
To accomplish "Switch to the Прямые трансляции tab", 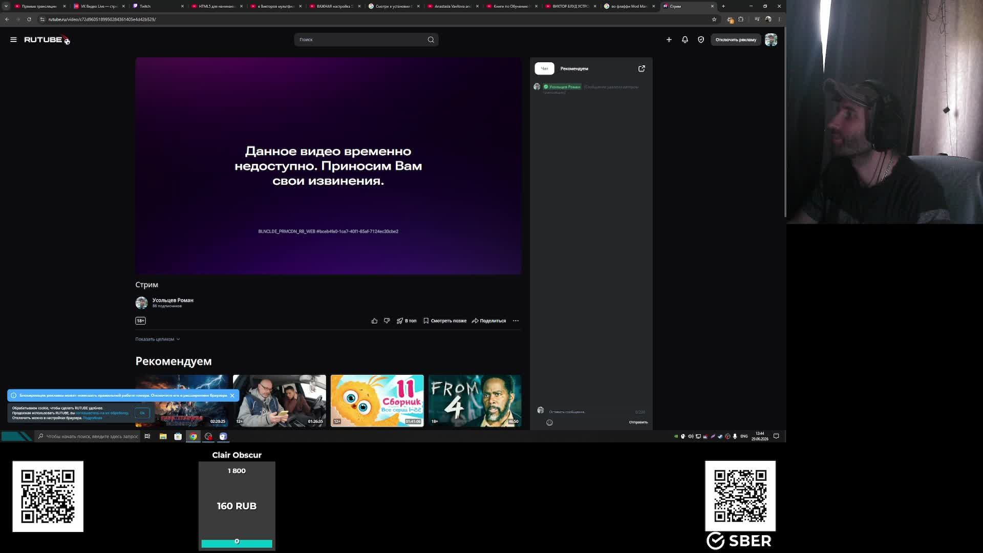I will click(40, 6).
